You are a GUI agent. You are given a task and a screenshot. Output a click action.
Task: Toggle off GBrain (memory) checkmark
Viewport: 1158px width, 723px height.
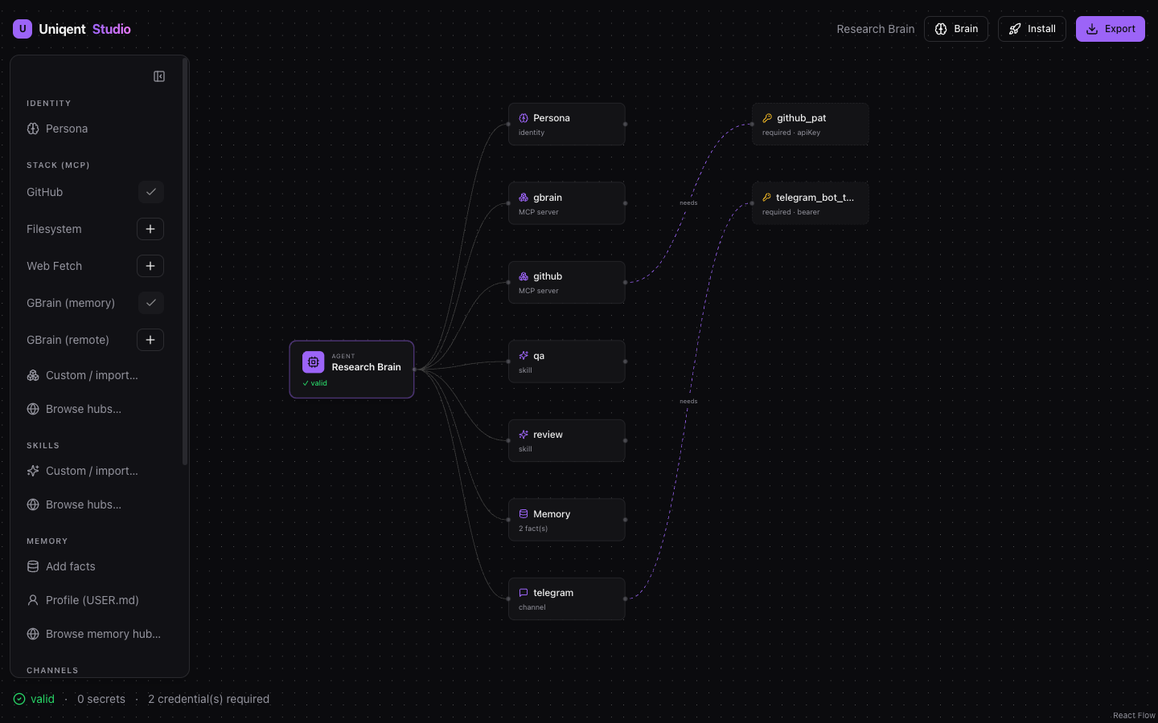[150, 303]
